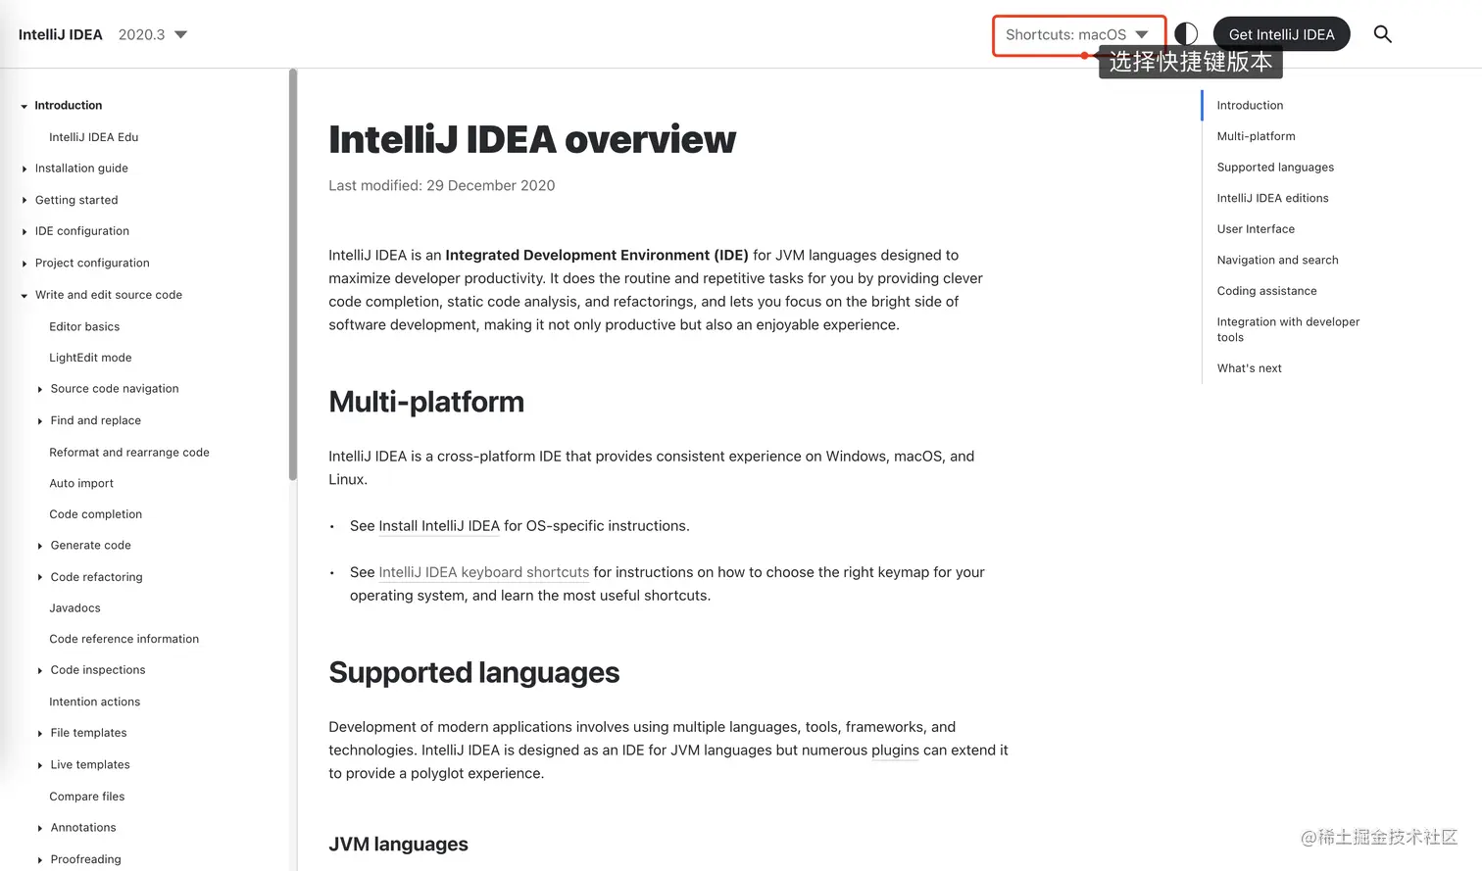
Task: Collapse the Introduction tree arrow
Action: click(24, 106)
